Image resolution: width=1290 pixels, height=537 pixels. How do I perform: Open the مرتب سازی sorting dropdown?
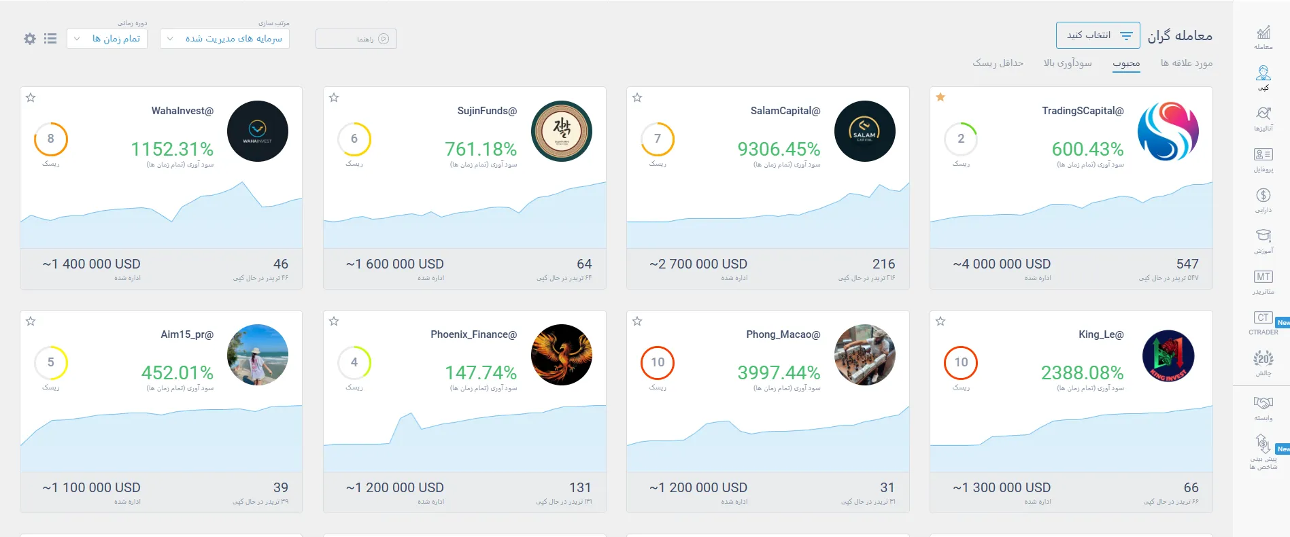[x=224, y=39]
